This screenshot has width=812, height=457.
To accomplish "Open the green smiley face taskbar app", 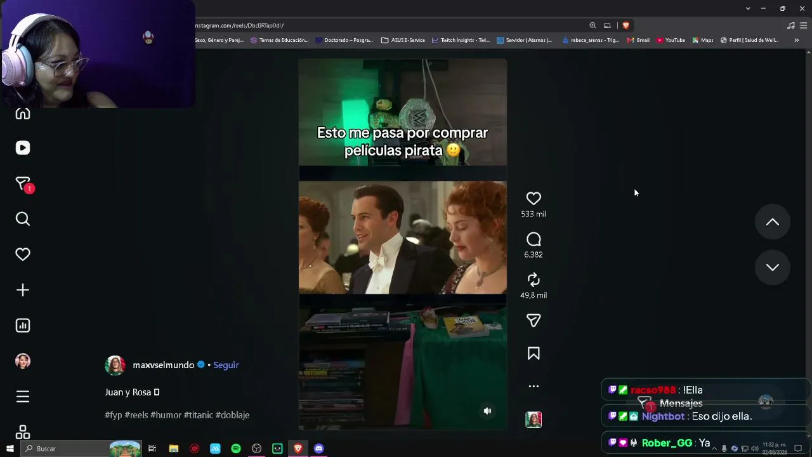I will (277, 449).
